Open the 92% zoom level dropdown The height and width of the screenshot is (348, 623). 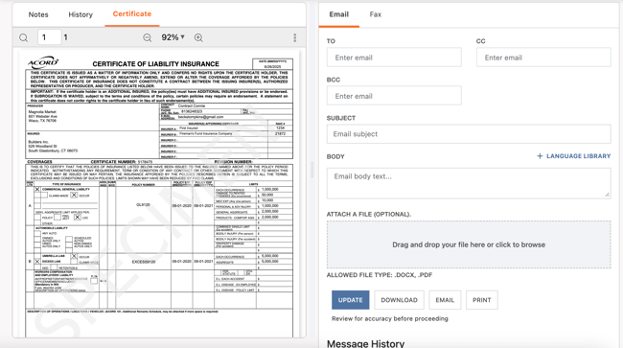click(173, 37)
